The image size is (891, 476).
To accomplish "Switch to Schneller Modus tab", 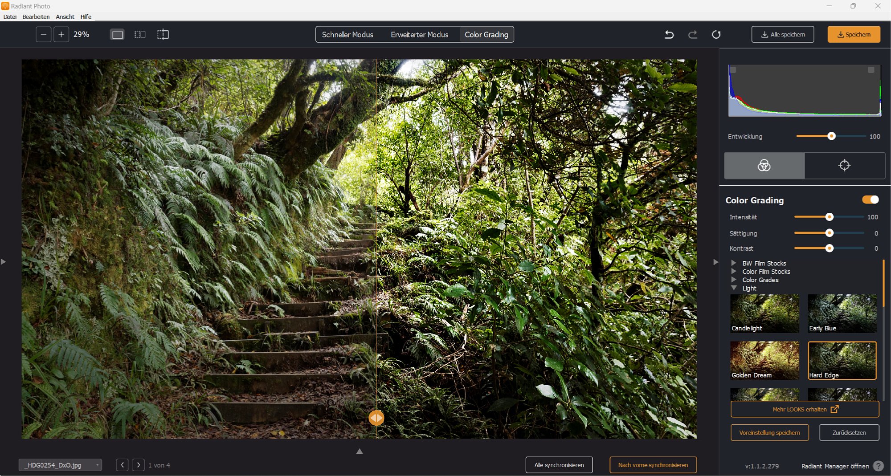I will coord(347,34).
